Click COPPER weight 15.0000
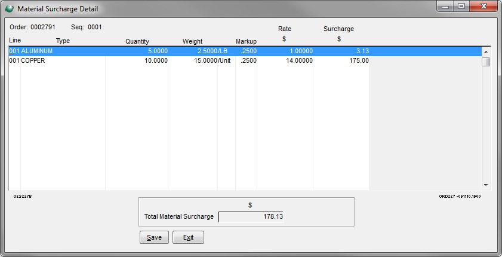502x257 pixels. tap(205, 60)
